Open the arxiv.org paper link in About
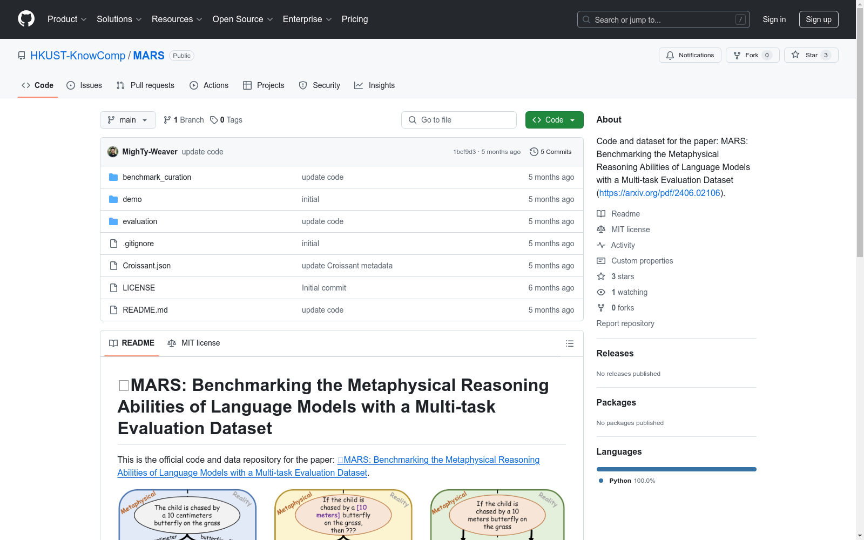864x540 pixels. pos(659,193)
